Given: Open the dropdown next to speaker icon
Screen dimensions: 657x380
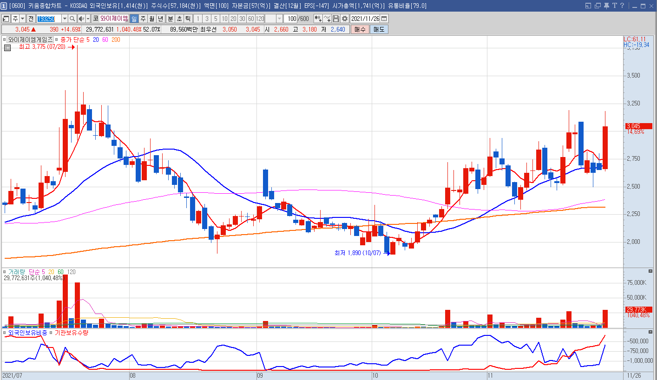Looking at the screenshot, I should pyautogui.click(x=88, y=19).
